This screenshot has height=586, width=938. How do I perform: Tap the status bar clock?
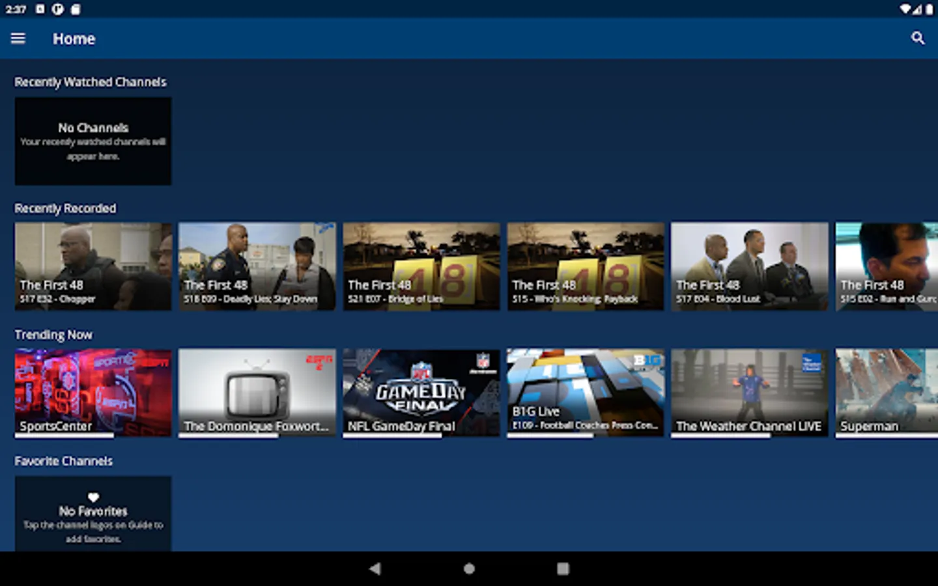click(16, 9)
